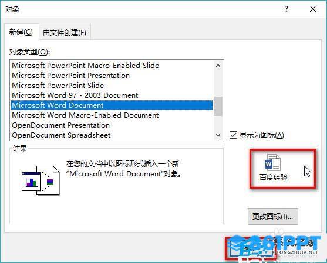Click the list scroll down arrow
The image size is (327, 263).
pos(218,135)
